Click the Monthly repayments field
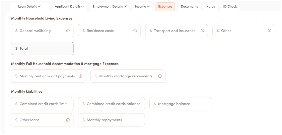Screen dimensions: 282x135 [112, 120]
